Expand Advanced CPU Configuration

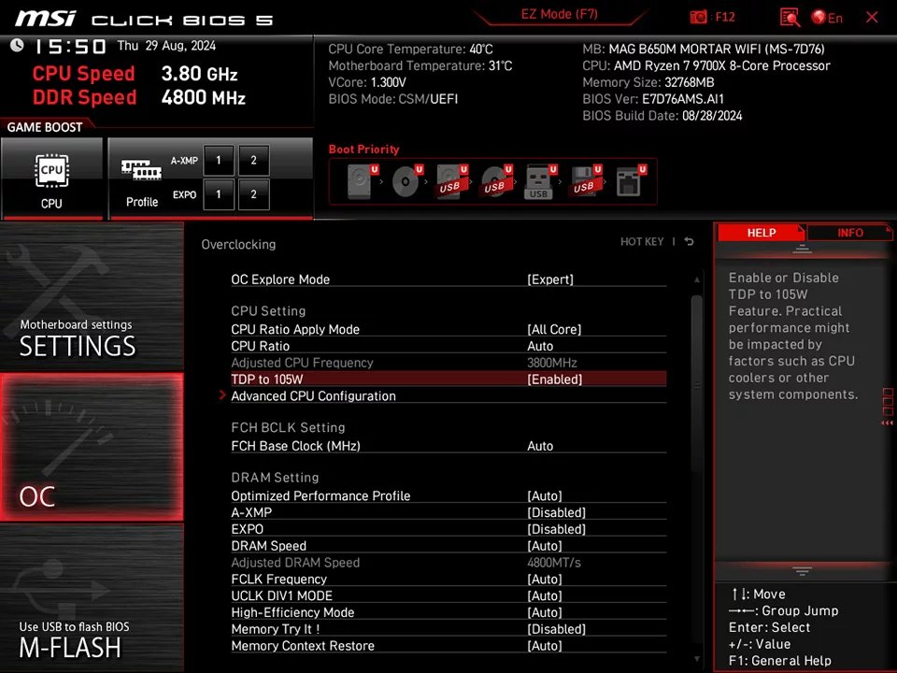[x=313, y=395]
